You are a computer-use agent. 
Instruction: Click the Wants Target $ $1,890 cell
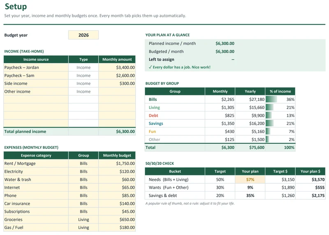280,187
